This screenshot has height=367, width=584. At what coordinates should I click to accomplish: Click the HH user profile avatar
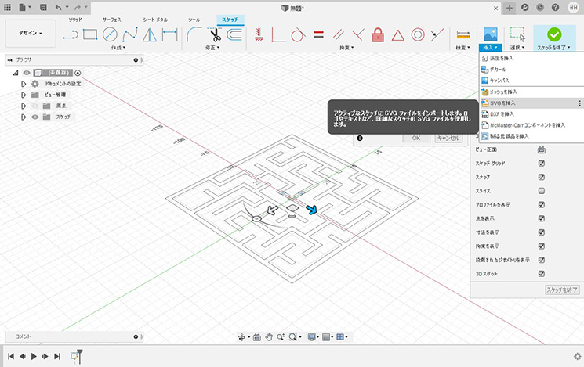573,8
